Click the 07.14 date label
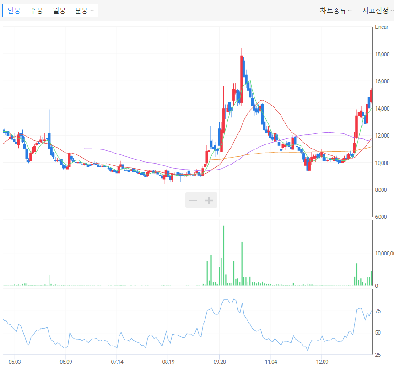This screenshot has height=367, width=394. (x=117, y=362)
